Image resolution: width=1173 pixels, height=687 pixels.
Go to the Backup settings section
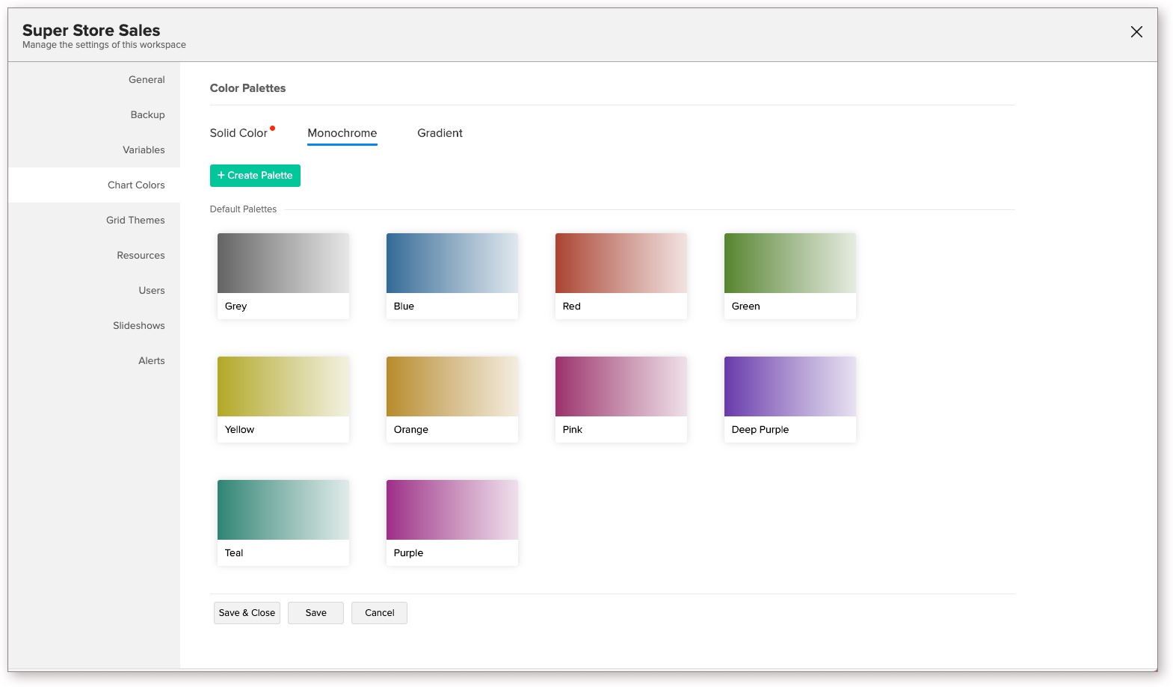coord(147,115)
